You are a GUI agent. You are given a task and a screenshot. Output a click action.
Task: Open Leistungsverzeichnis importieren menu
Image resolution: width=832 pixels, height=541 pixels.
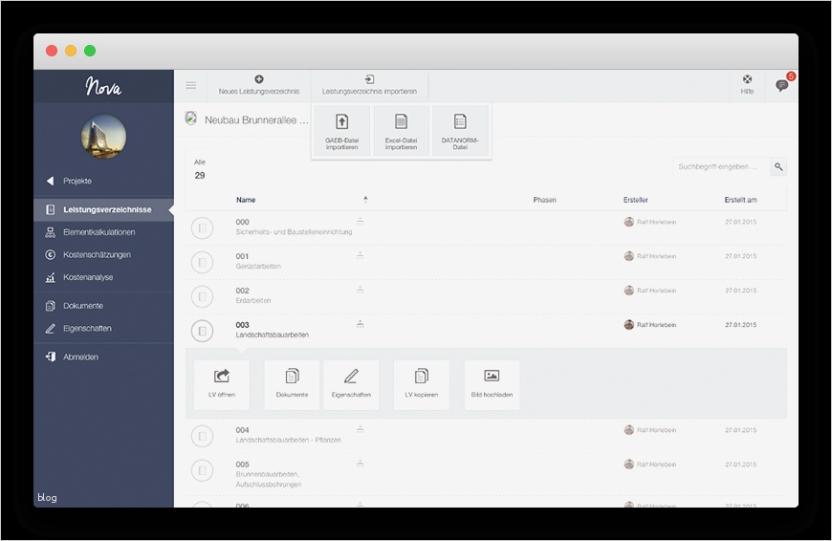pyautogui.click(x=369, y=85)
